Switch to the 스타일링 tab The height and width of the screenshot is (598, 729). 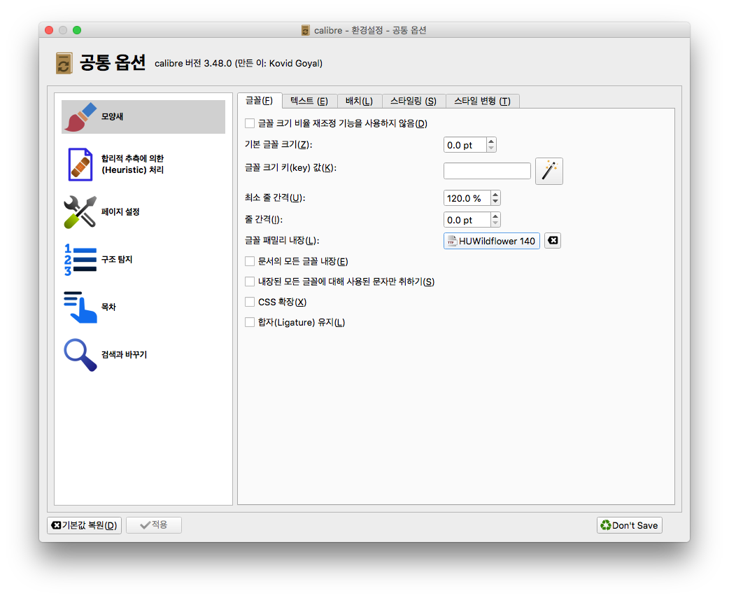[413, 101]
